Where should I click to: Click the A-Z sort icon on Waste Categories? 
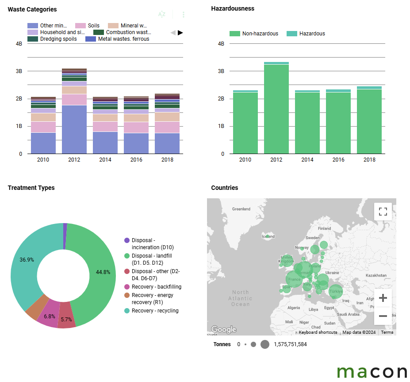click(x=162, y=15)
